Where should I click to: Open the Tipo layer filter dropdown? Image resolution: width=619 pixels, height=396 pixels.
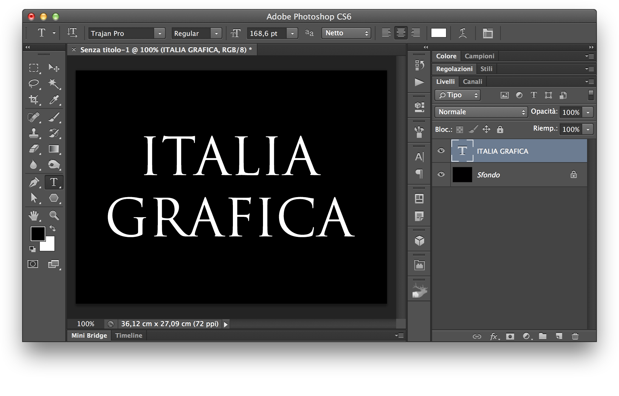point(458,95)
